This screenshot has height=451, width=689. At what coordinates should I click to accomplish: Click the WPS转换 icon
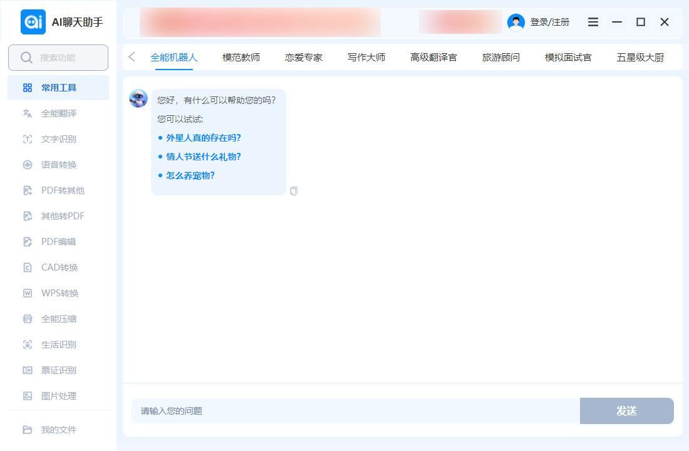pyautogui.click(x=27, y=293)
